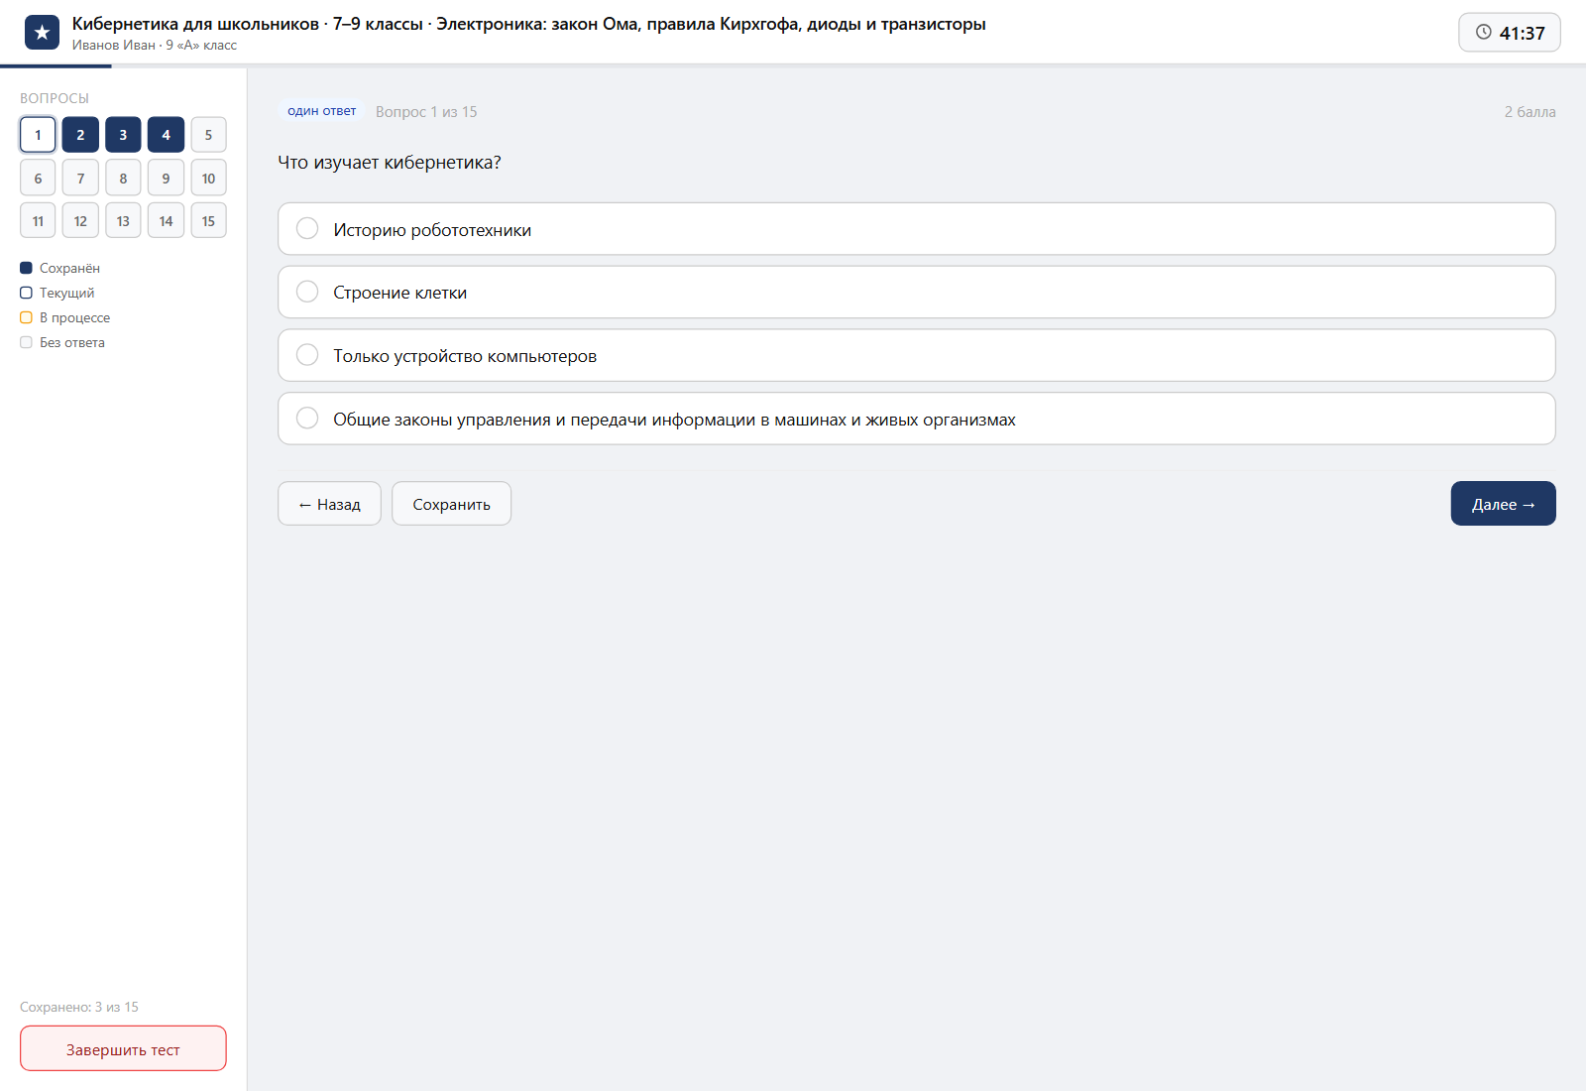Select answer 'Историю робототехники'
The width and height of the screenshot is (1586, 1091).
click(916, 229)
